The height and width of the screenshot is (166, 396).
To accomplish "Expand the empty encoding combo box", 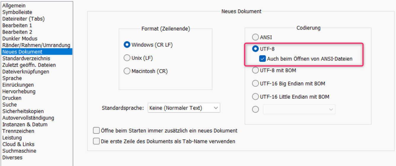I will point(299,109).
